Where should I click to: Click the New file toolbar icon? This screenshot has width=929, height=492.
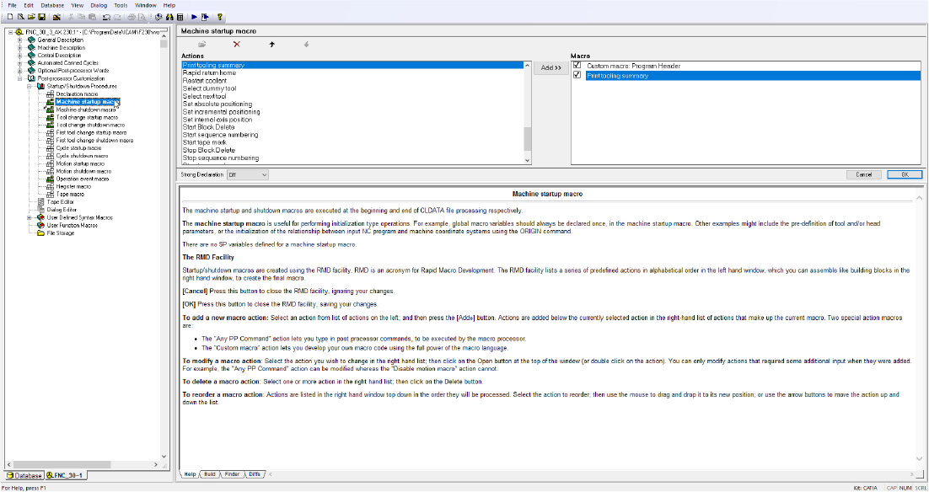point(10,17)
